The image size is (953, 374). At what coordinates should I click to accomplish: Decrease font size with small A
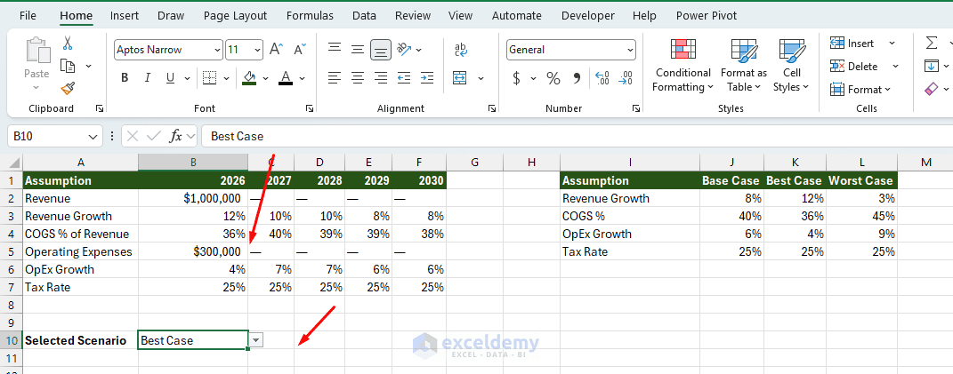[x=300, y=49]
